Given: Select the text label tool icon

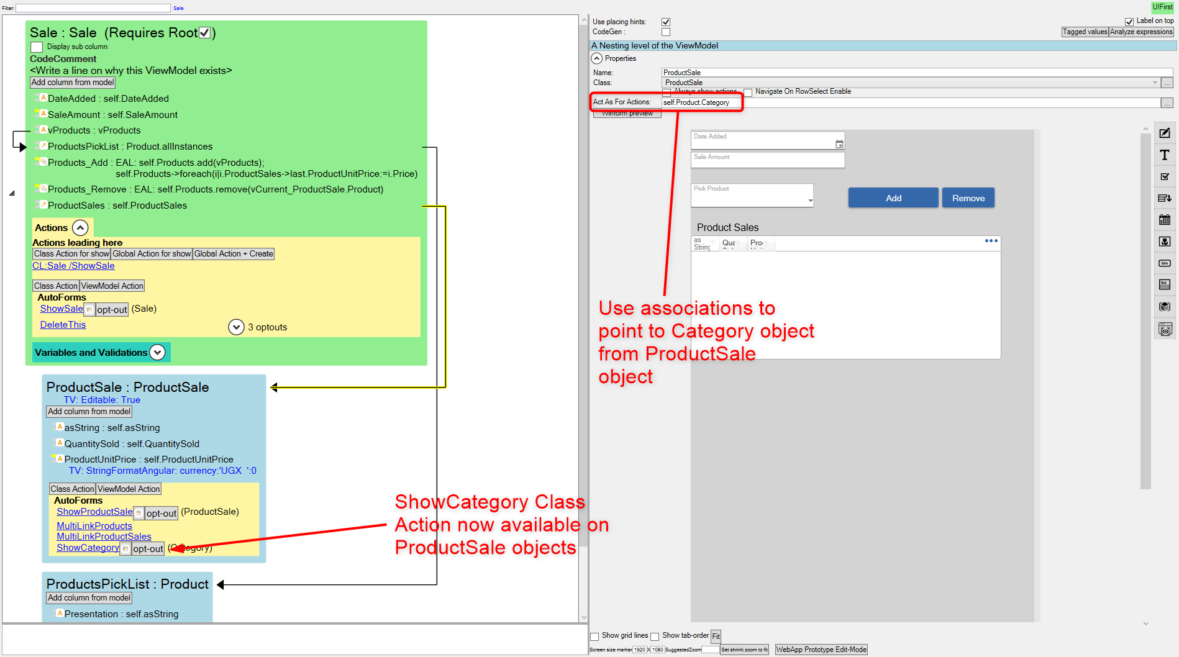Looking at the screenshot, I should click(x=1165, y=155).
